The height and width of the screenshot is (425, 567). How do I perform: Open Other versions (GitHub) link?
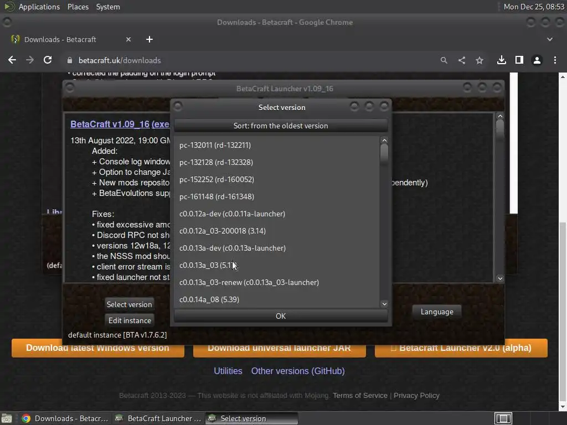click(x=298, y=371)
